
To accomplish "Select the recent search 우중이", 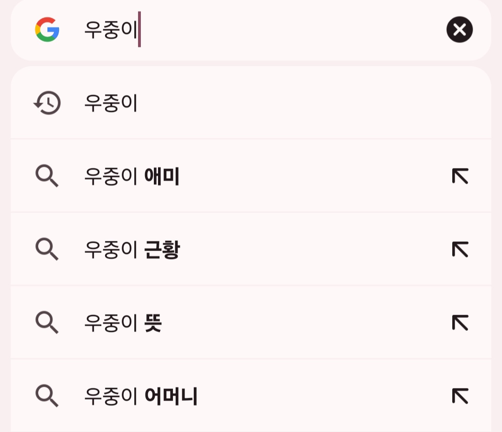I will pyautogui.click(x=111, y=103).
